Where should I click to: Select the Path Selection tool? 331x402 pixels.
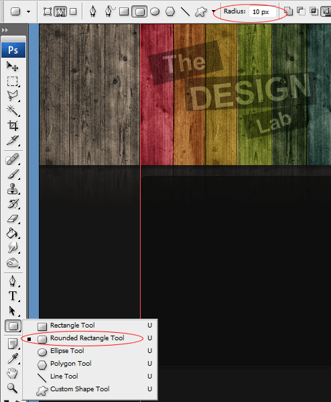(13, 311)
